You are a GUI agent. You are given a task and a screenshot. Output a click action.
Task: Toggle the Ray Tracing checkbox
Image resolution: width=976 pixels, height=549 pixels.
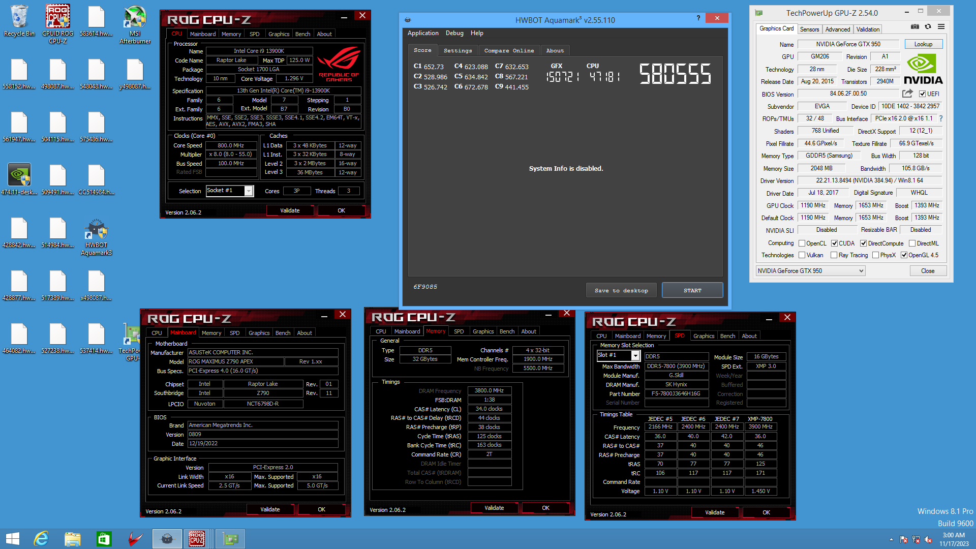pos(834,255)
